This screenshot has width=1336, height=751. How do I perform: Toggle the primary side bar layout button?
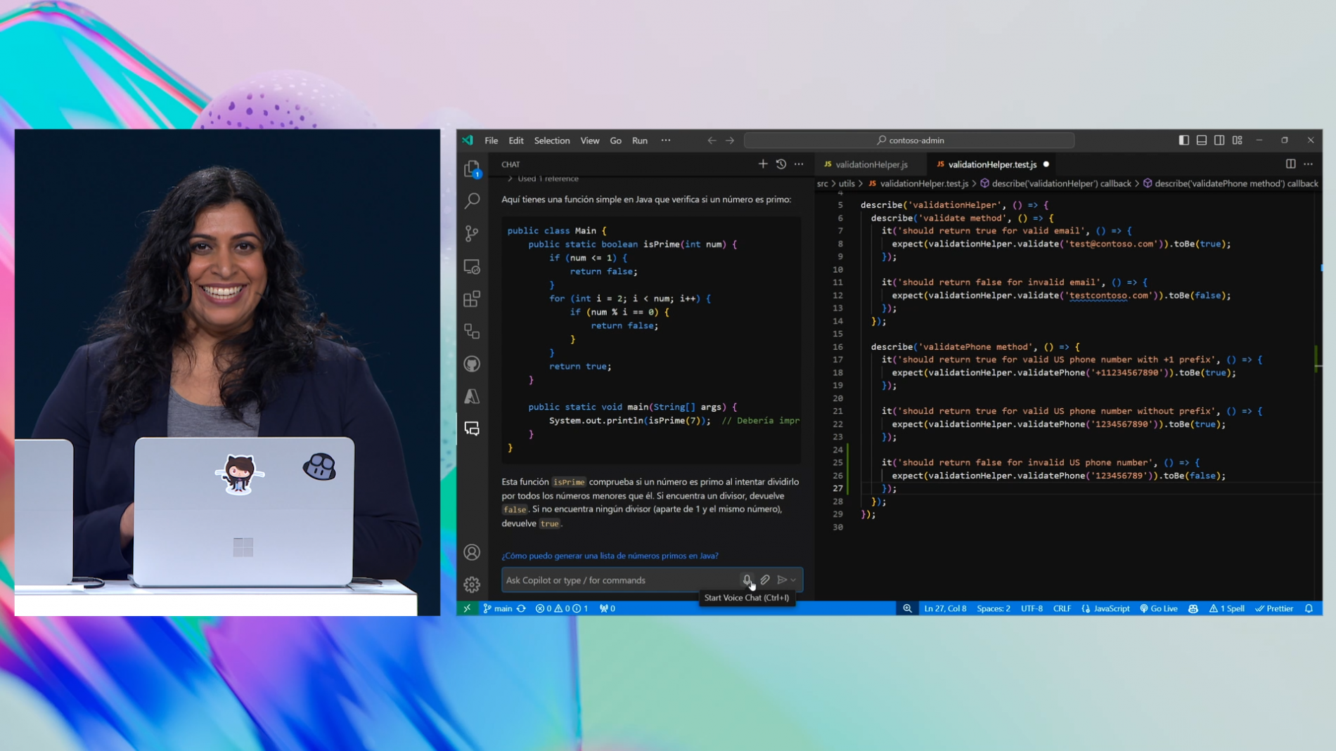pos(1184,141)
